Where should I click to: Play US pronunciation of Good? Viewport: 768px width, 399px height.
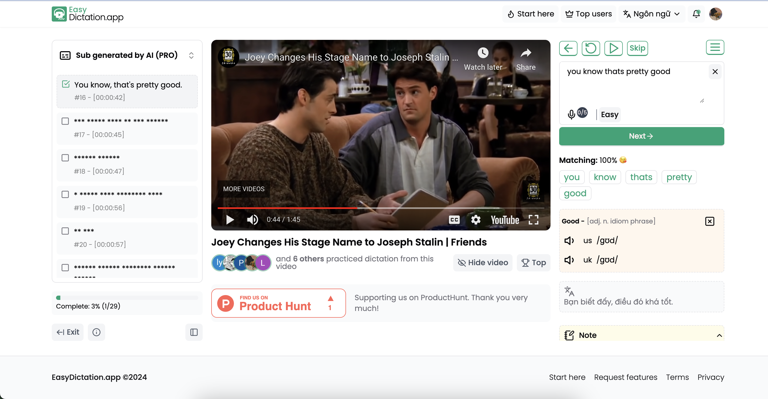pyautogui.click(x=569, y=241)
